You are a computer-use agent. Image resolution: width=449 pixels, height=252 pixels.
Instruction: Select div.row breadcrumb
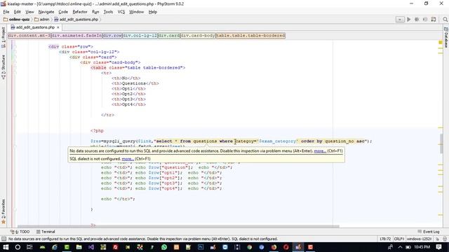tap(112, 36)
